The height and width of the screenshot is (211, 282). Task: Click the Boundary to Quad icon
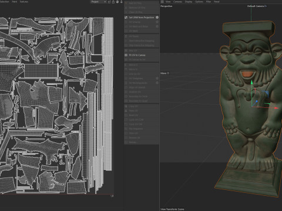(126, 101)
